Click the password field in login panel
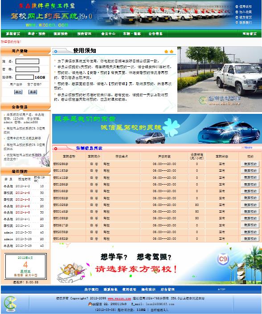 (x=27, y=69)
